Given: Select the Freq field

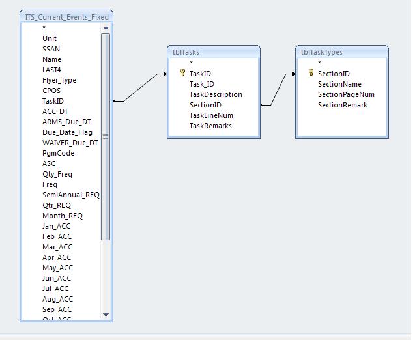Looking at the screenshot, I should (50, 184).
